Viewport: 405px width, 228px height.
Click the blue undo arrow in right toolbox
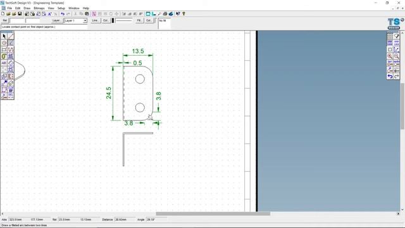click(x=390, y=76)
